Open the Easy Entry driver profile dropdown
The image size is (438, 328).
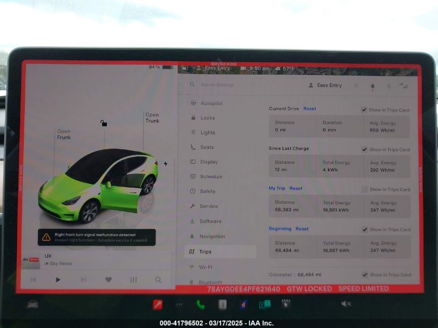point(325,85)
